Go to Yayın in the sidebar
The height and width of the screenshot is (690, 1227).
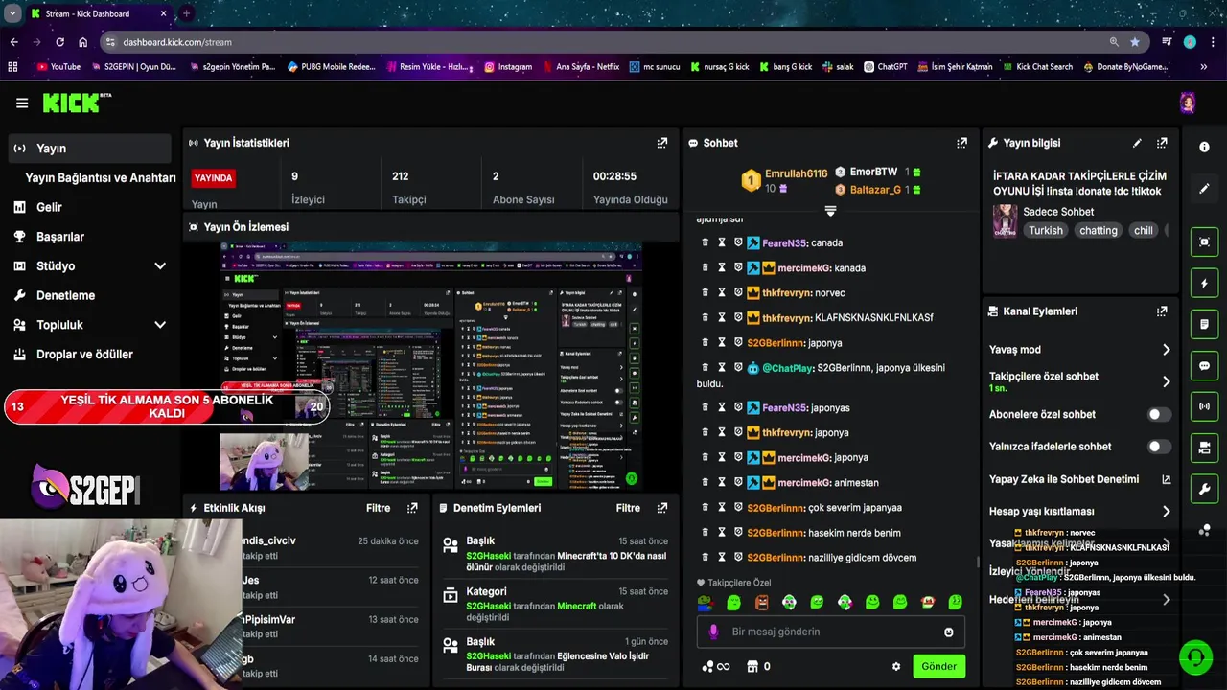(90, 149)
